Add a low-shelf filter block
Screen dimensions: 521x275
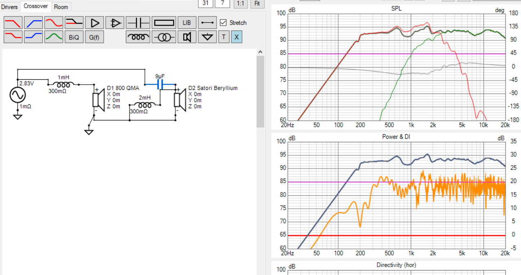tap(13, 37)
